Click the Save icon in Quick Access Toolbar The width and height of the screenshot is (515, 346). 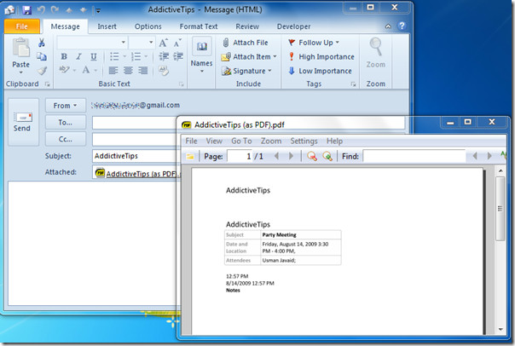coord(27,10)
